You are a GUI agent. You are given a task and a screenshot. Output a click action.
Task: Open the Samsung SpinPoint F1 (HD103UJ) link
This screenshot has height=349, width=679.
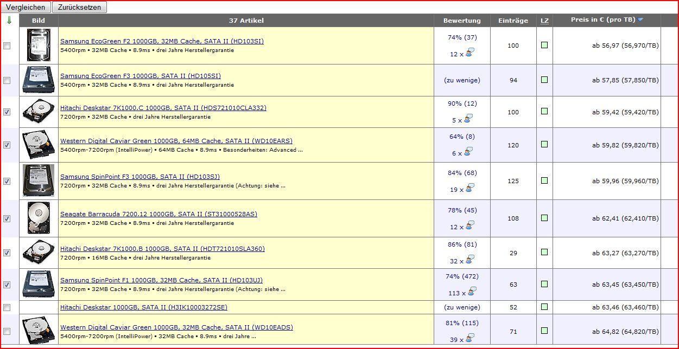click(161, 280)
